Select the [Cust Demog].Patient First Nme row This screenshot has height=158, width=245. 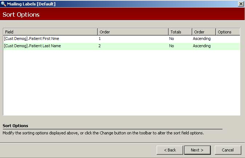(121, 39)
